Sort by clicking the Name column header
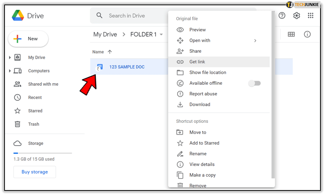This screenshot has width=325, height=195. (98, 52)
